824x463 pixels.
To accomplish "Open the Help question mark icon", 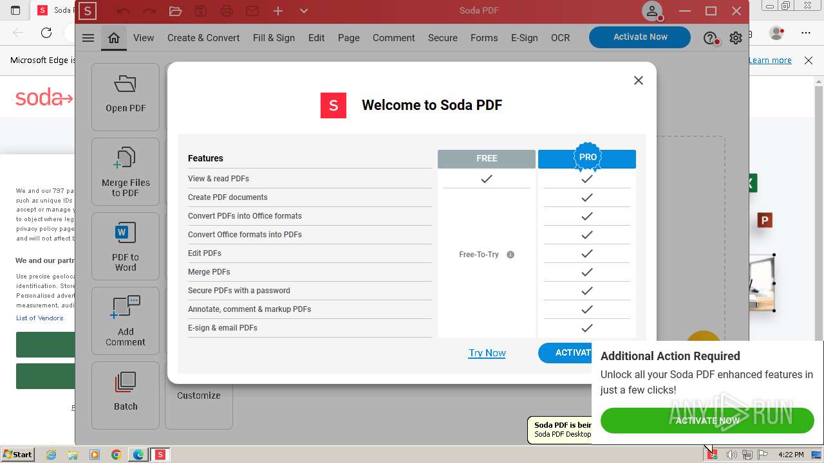I will (710, 39).
